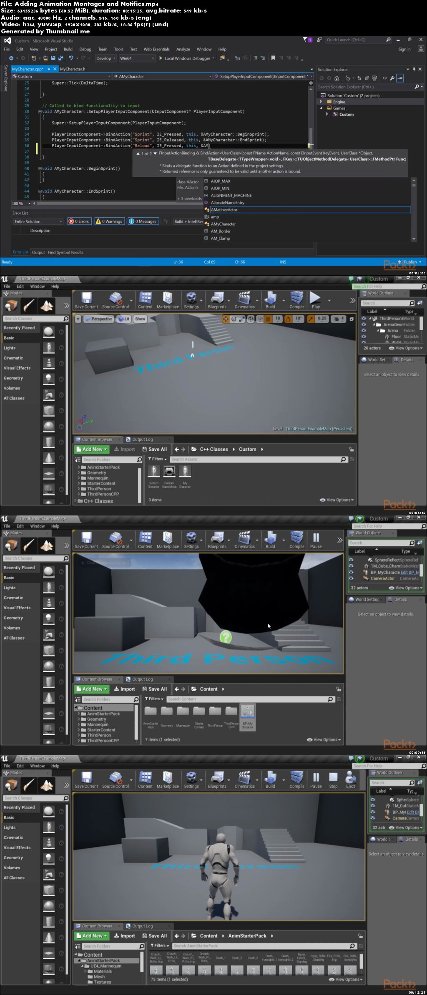427x995 pixels.
Task: Toggle grid snapping icon in first Unreal viewport
Action: pyautogui.click(x=269, y=319)
